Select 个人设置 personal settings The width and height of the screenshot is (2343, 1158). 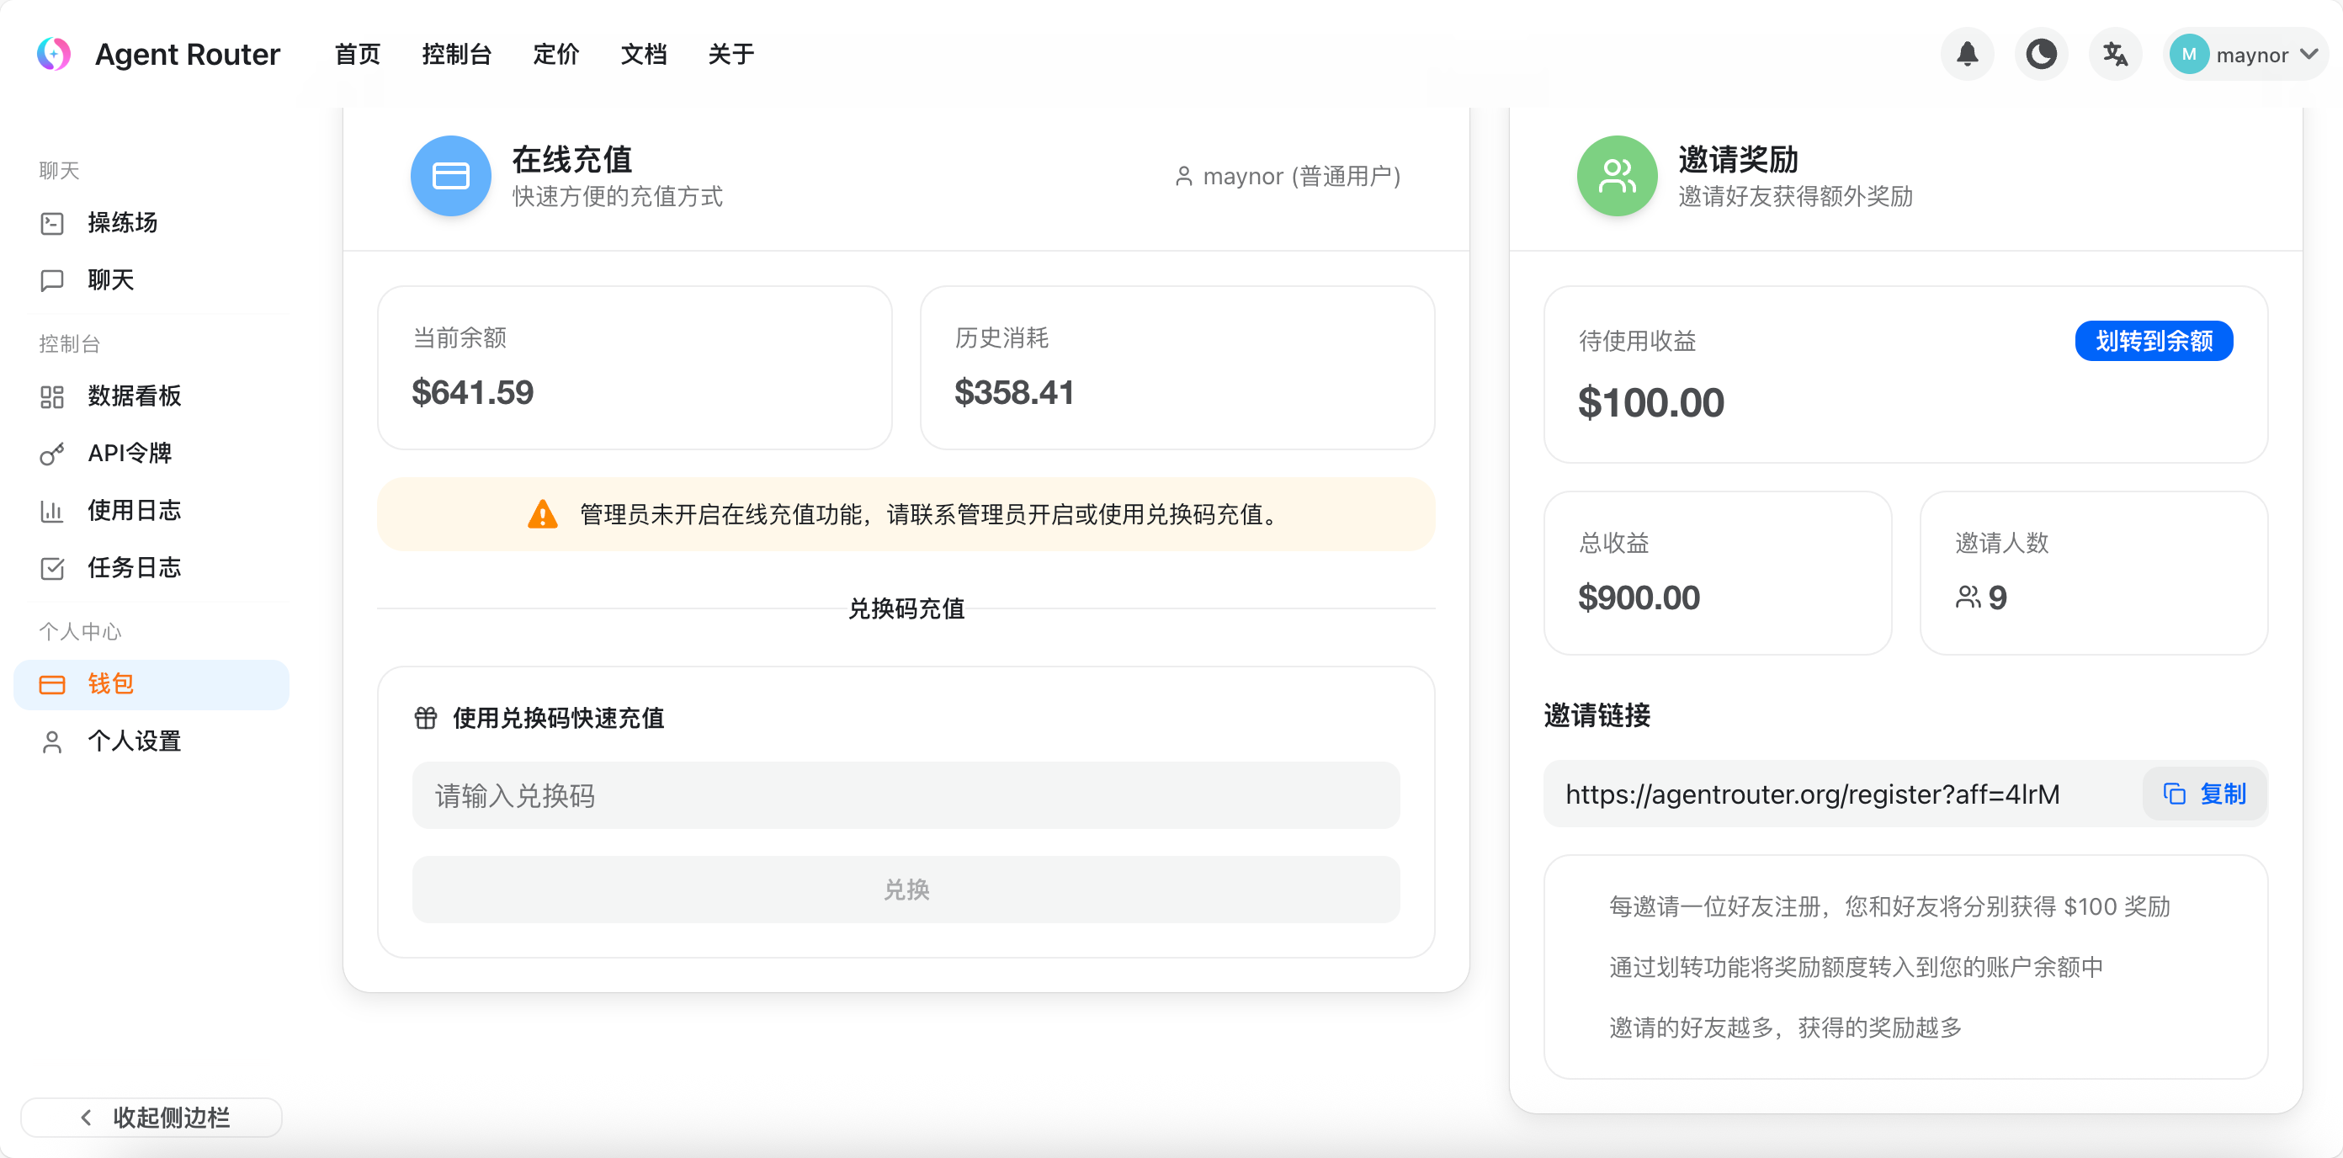pos(134,741)
